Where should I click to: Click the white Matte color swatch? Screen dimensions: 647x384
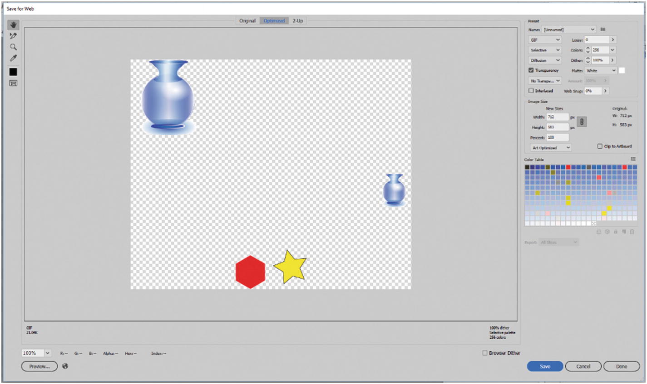(x=622, y=71)
